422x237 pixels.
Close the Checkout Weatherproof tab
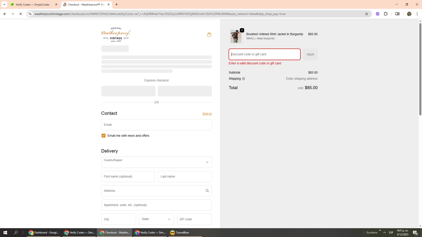[x=109, y=4]
